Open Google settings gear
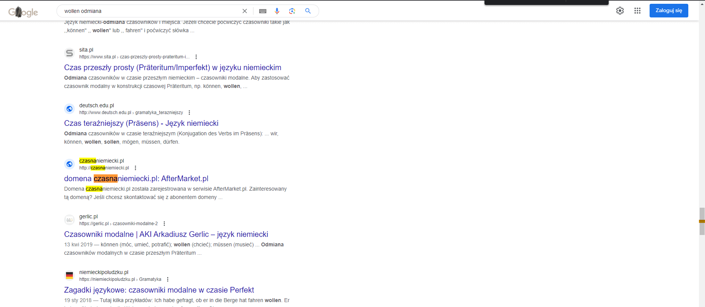 coord(620,11)
